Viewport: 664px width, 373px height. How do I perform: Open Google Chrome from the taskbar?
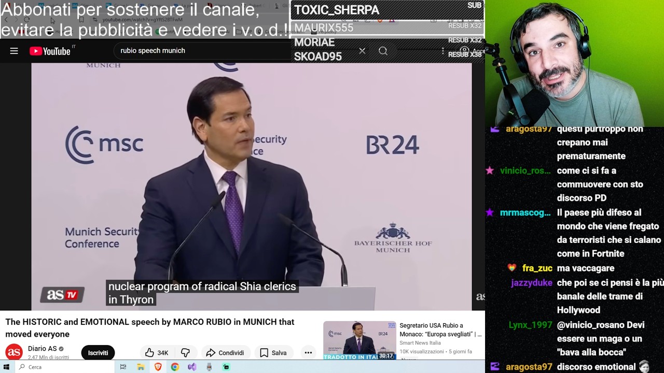175,367
